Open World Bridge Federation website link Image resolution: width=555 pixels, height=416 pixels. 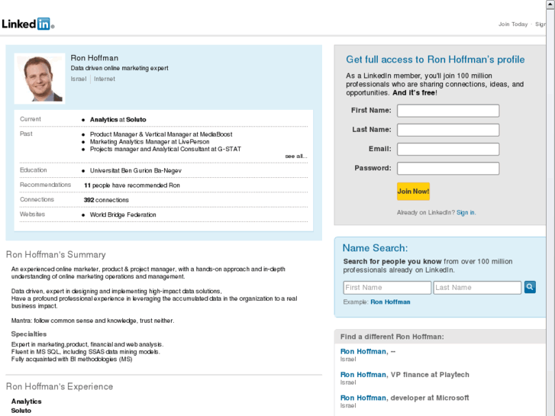tap(123, 214)
